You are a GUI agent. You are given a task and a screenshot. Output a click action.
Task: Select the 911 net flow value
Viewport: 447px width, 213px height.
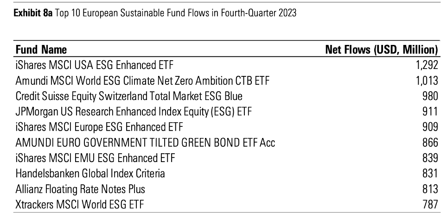tap(430, 111)
